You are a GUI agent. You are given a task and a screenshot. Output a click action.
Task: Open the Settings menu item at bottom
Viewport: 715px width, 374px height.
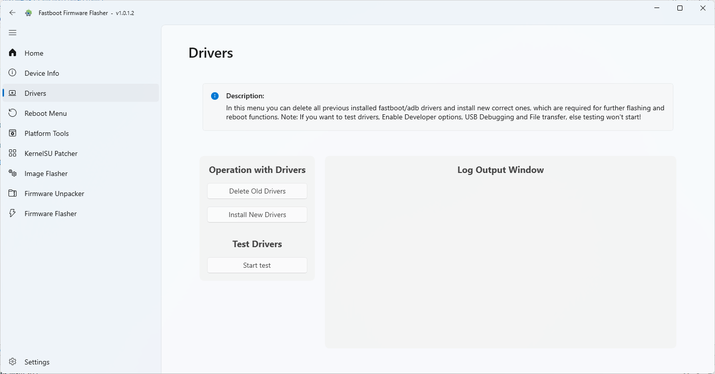pyautogui.click(x=37, y=361)
